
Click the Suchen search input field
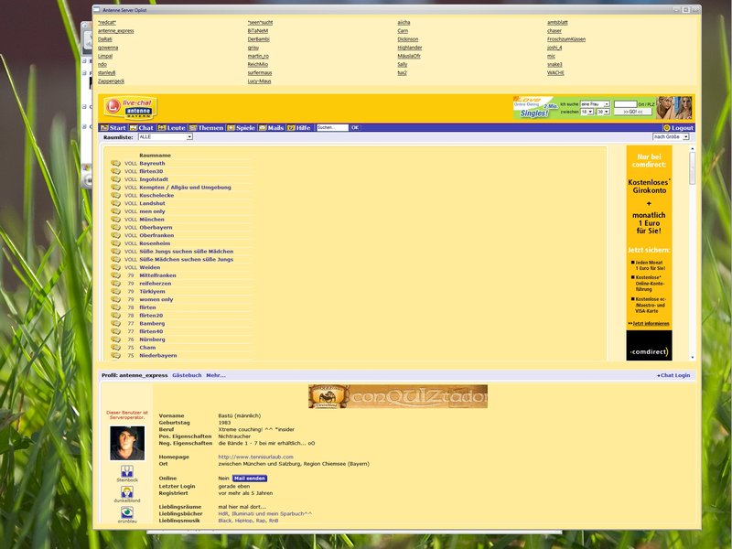331,128
